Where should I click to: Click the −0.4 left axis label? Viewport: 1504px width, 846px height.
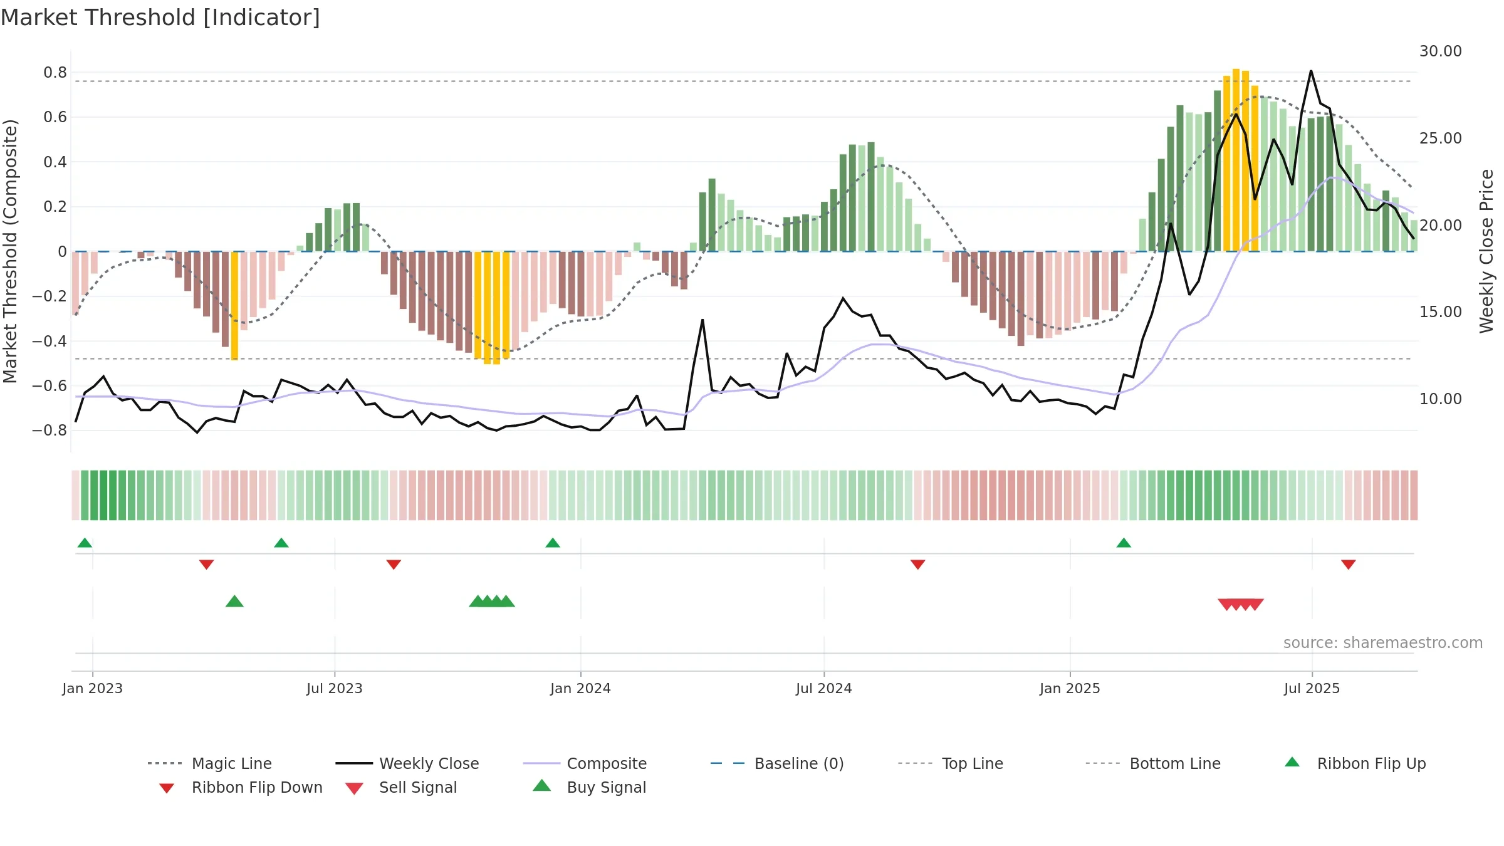tap(49, 342)
